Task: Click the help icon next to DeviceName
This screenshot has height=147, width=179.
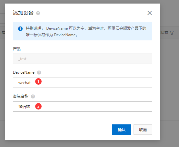Action: click(39, 72)
